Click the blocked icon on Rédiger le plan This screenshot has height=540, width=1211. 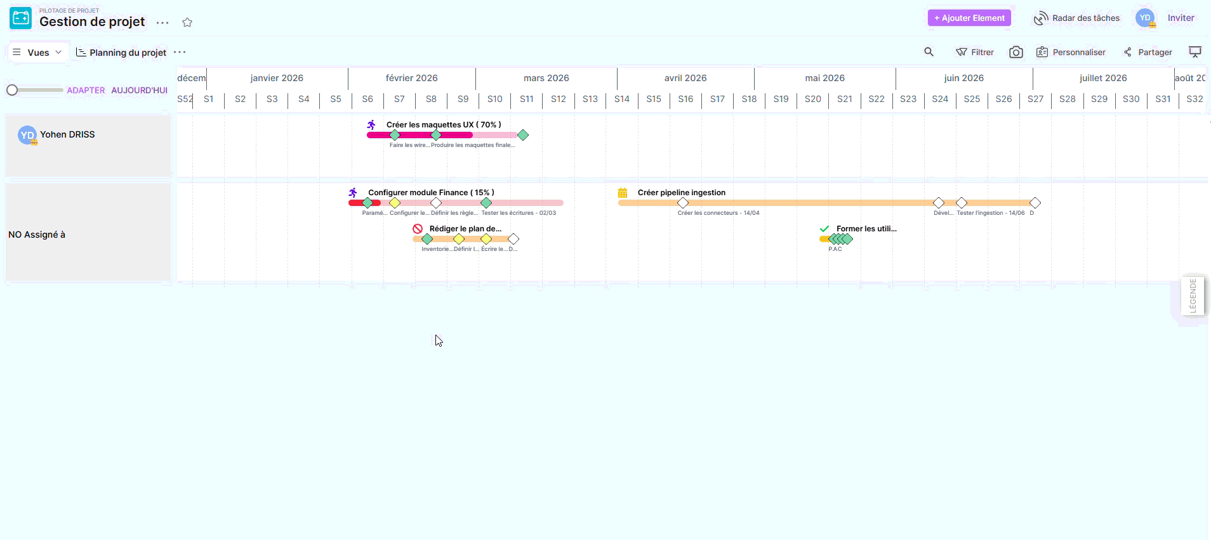418,229
